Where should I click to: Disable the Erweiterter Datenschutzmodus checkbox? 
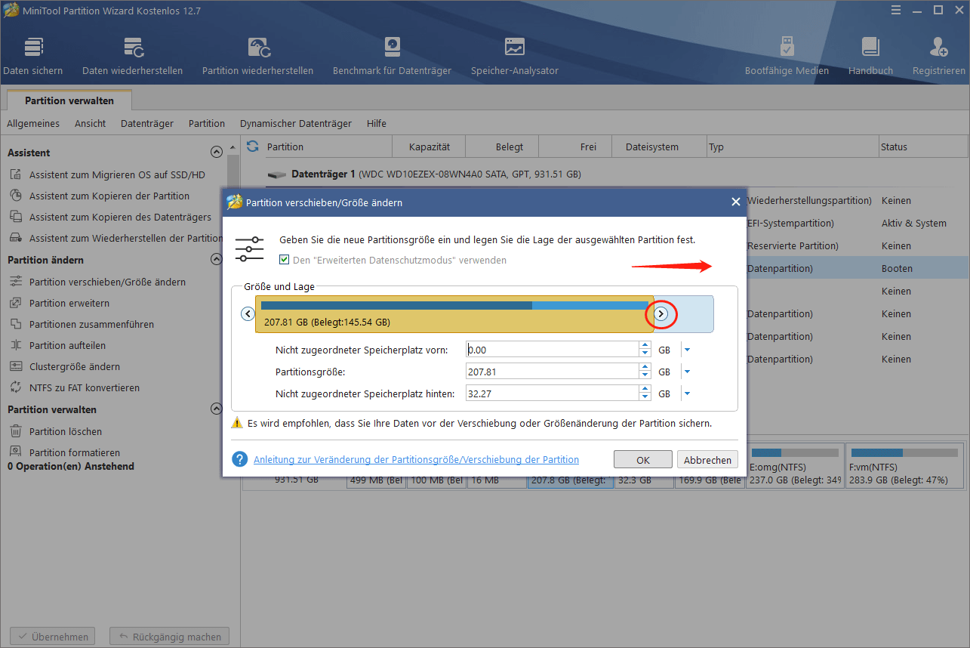[x=285, y=259]
